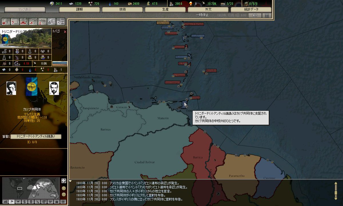
Task: Switch to partisan map mode
Action: 38,202
